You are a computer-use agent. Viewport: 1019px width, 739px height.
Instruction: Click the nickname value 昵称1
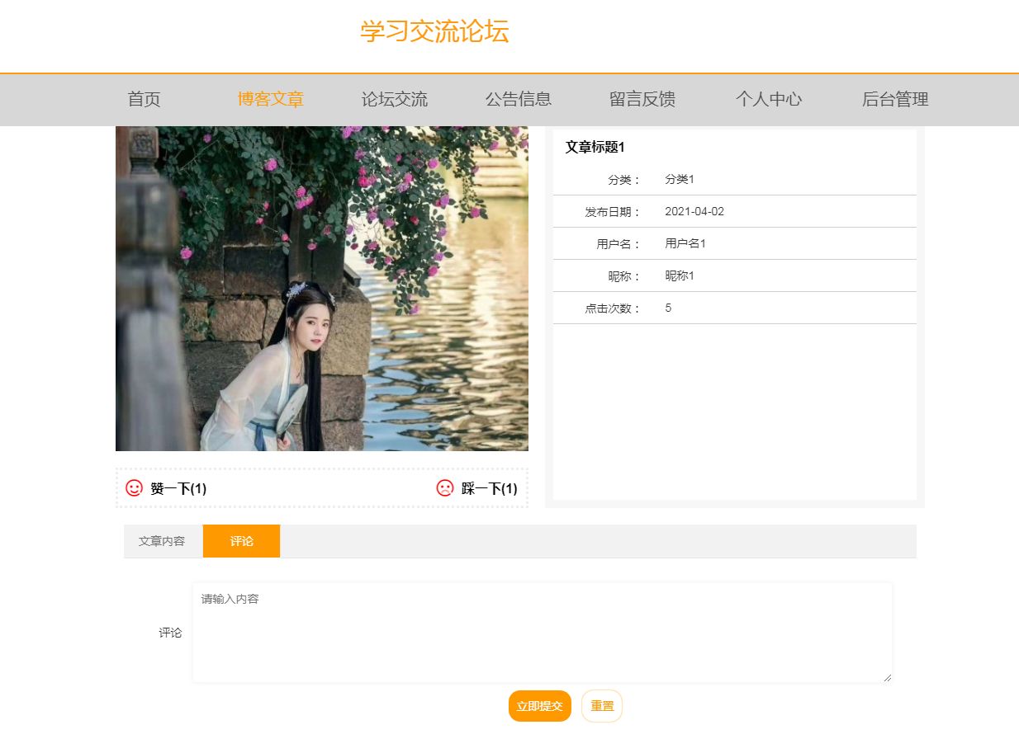pyautogui.click(x=680, y=275)
